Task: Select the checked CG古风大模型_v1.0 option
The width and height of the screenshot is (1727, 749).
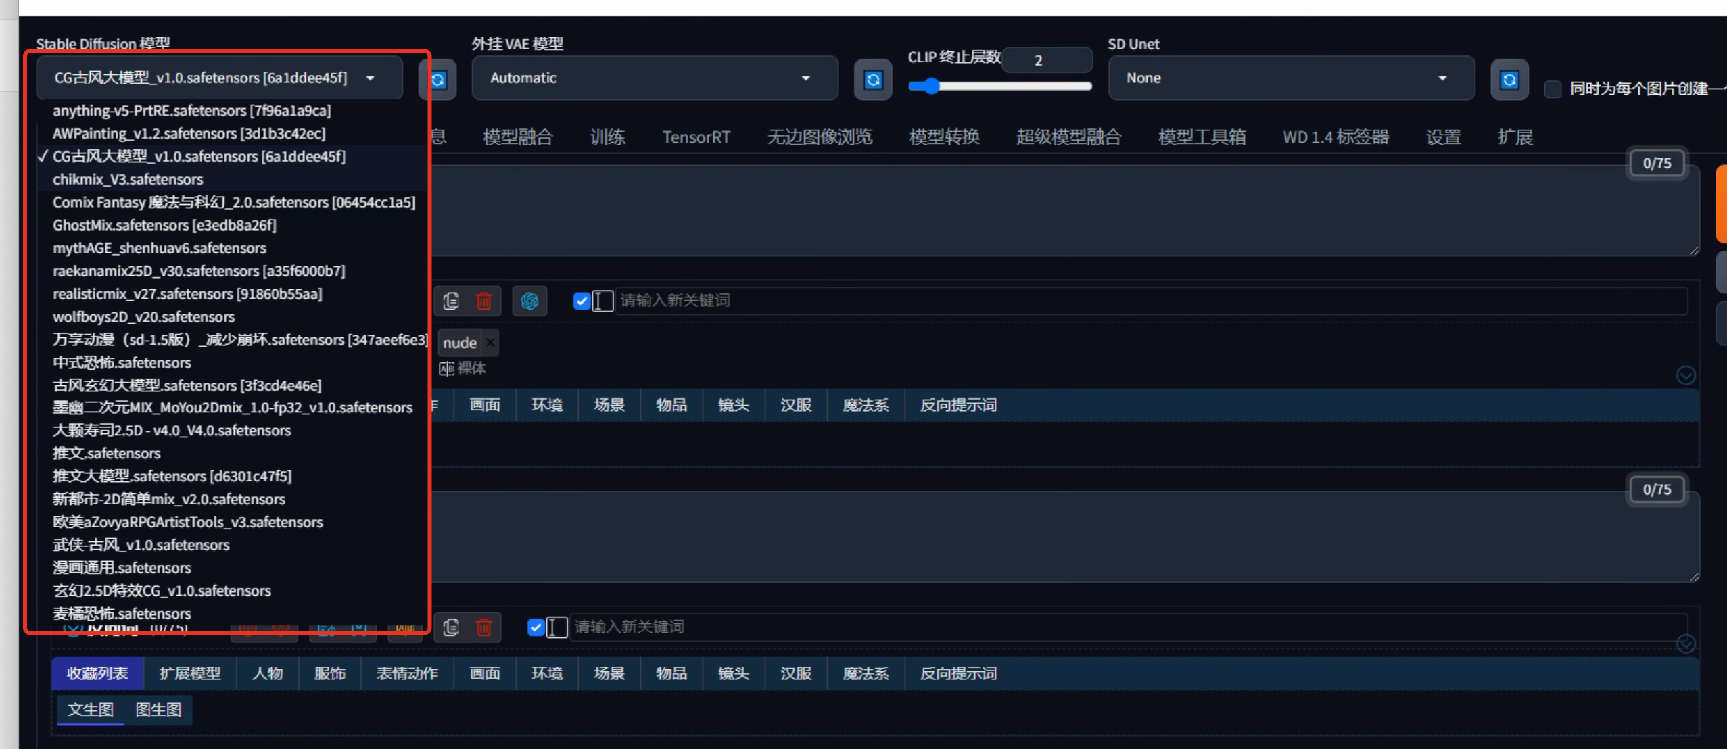Action: point(233,156)
